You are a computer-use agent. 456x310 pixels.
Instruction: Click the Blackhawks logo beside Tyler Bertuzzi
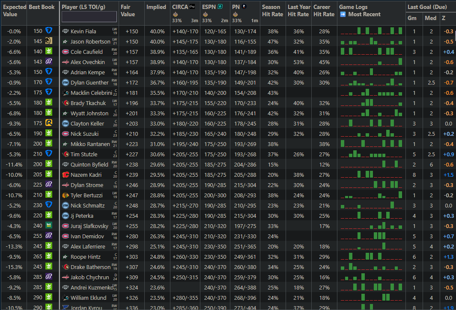point(66,195)
